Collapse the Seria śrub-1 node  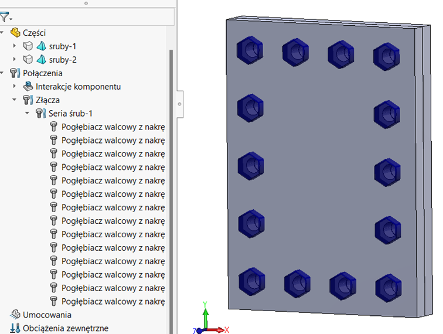tap(27, 113)
